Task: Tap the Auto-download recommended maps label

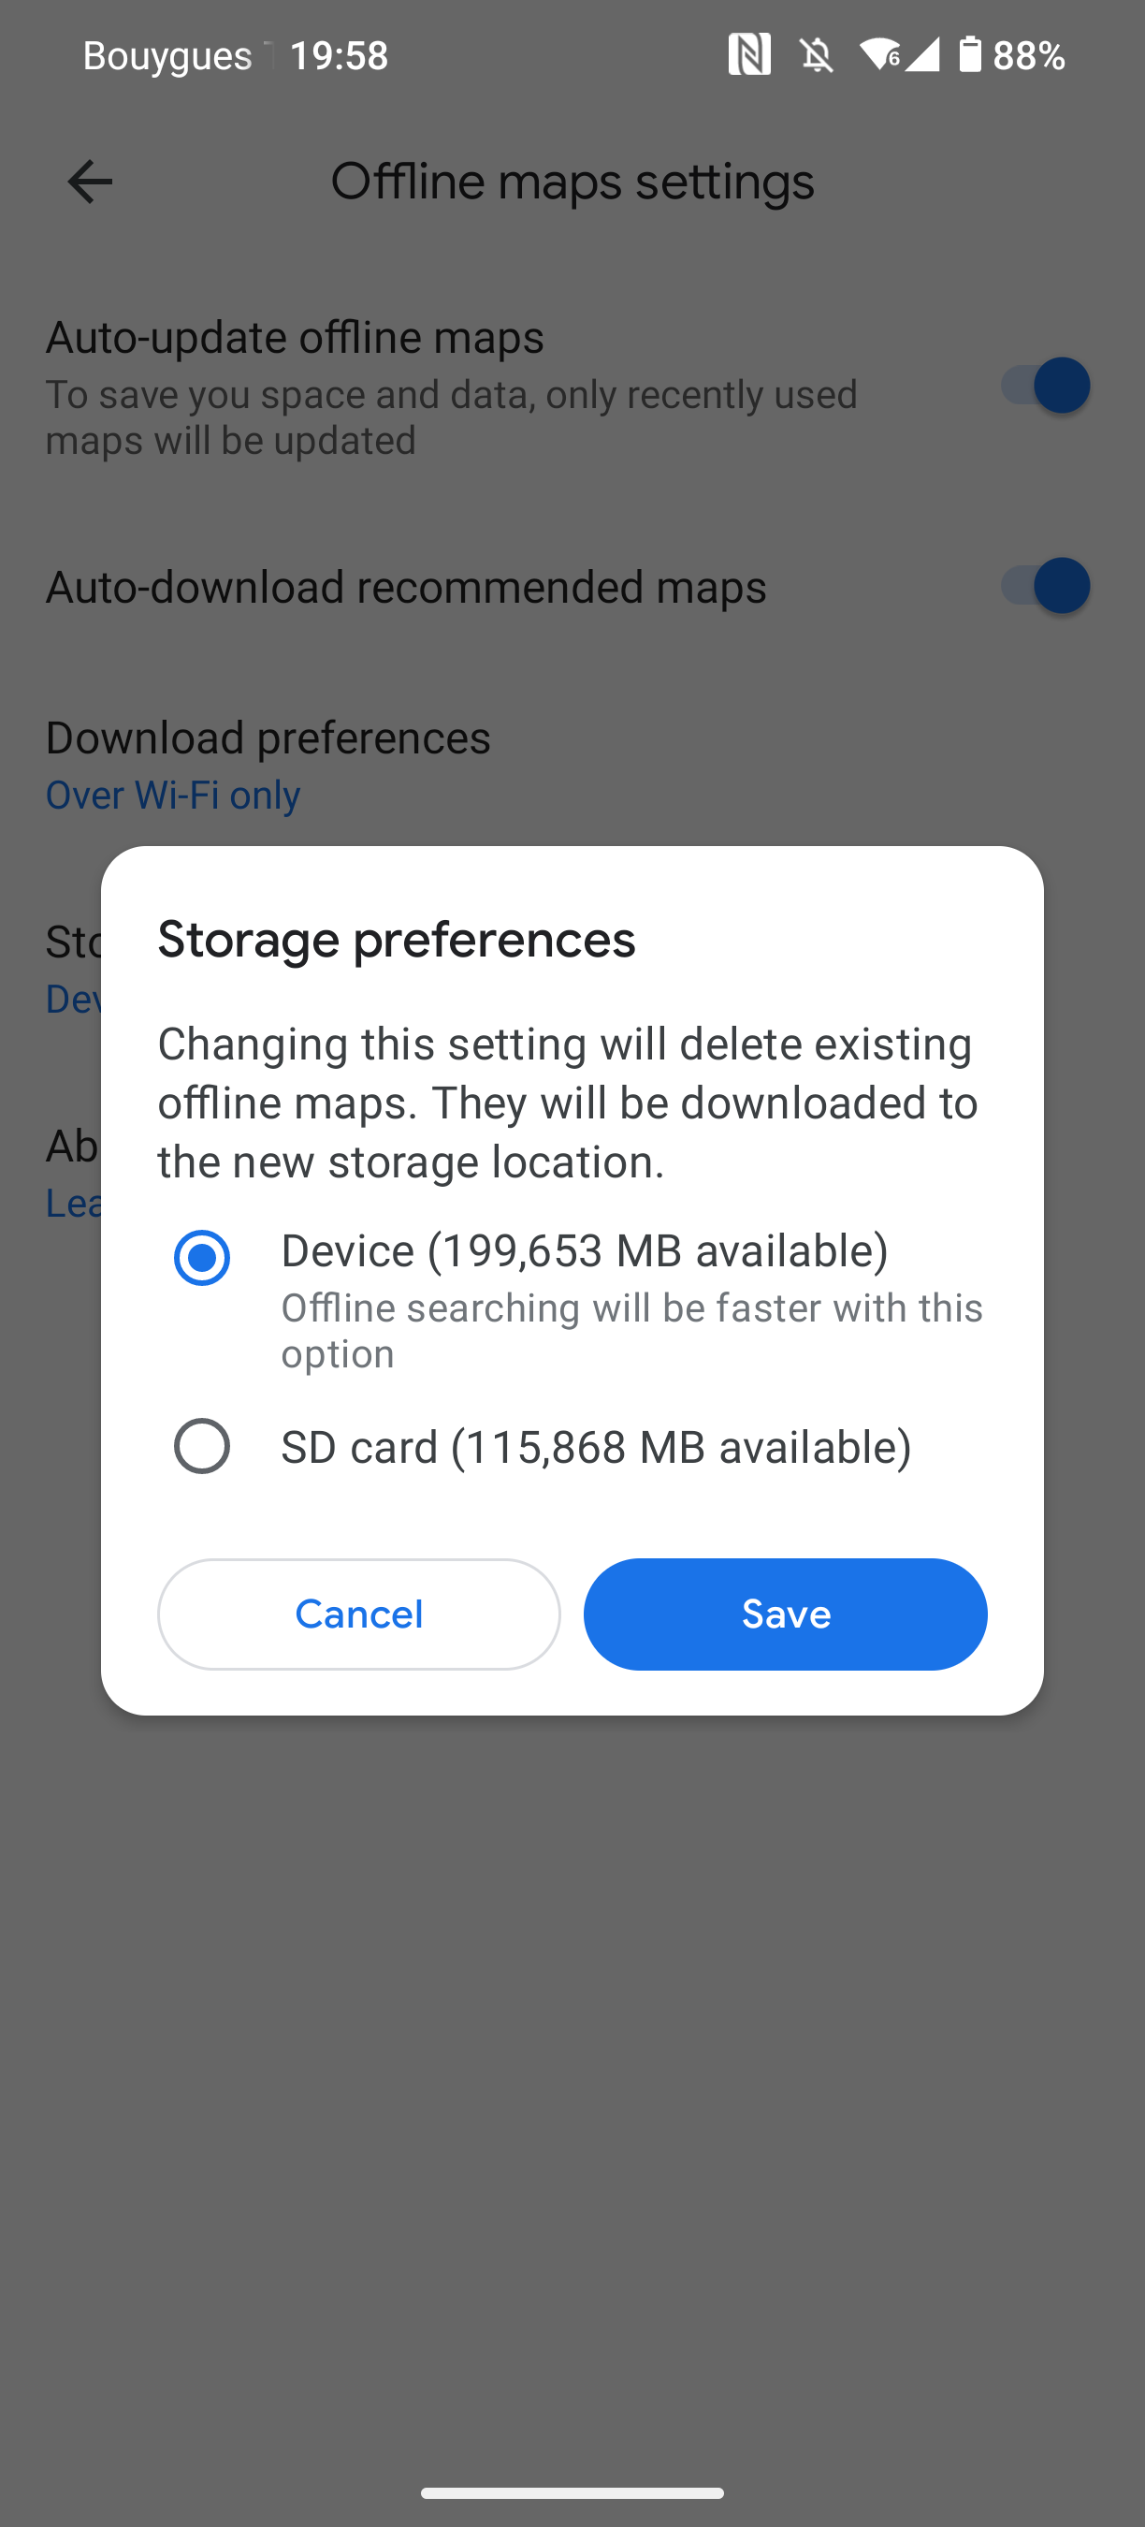Action: [x=406, y=587]
